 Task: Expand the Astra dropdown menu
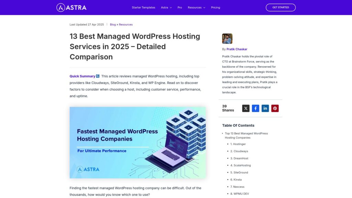click(x=166, y=8)
